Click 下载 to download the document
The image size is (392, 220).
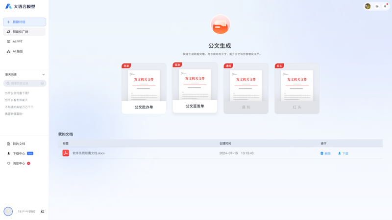tap(343, 154)
